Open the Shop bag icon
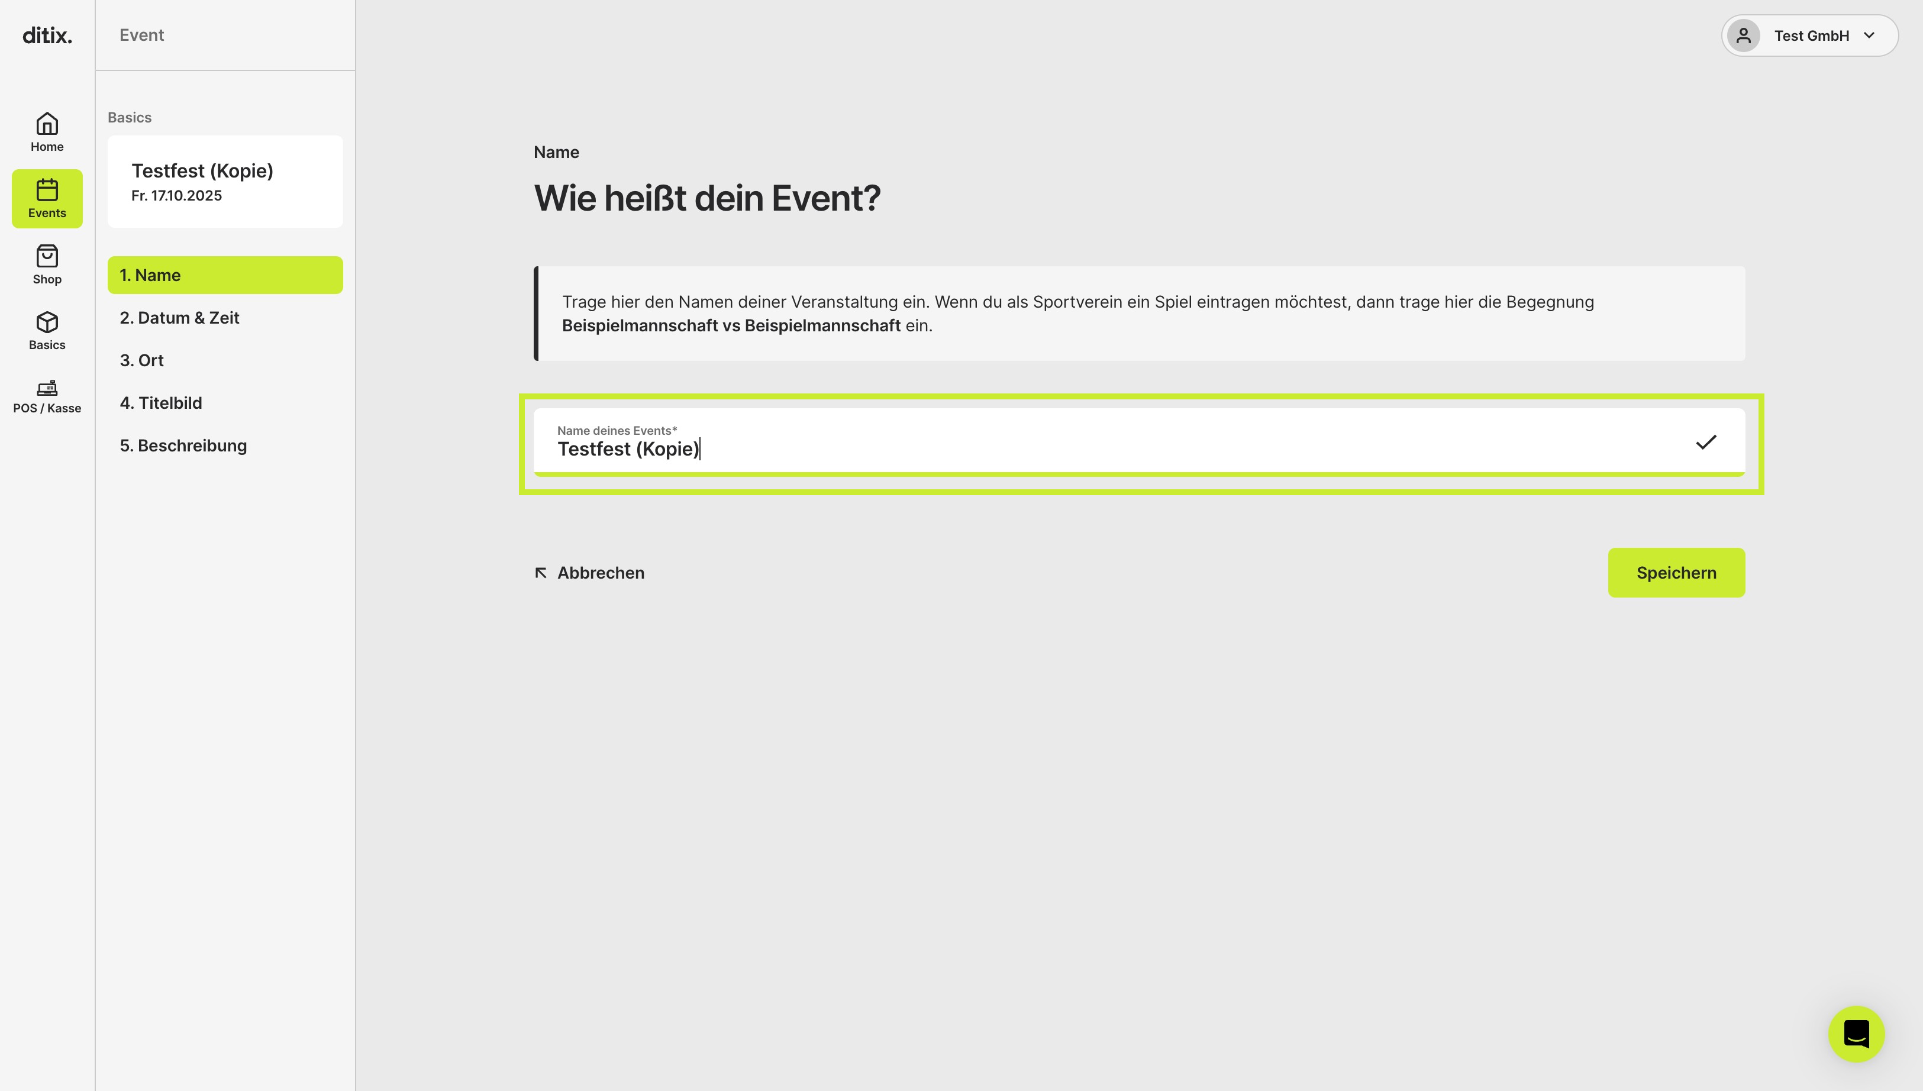The height and width of the screenshot is (1091, 1923). (x=47, y=256)
